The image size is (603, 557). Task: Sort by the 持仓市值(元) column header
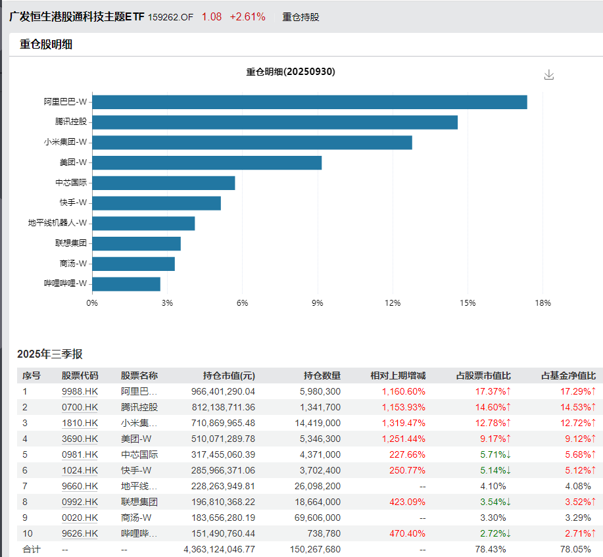click(x=229, y=375)
